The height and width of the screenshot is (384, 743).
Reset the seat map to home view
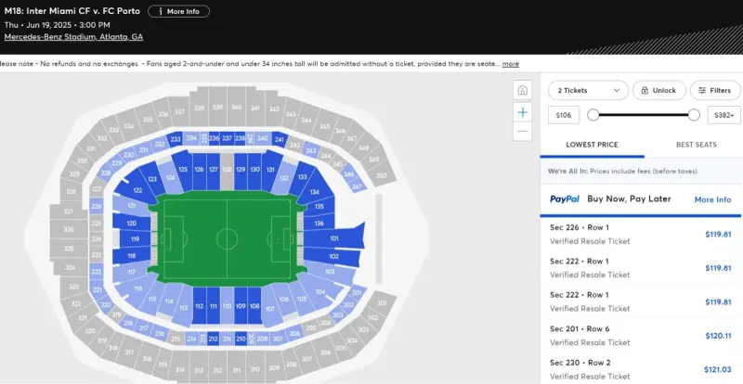[522, 90]
